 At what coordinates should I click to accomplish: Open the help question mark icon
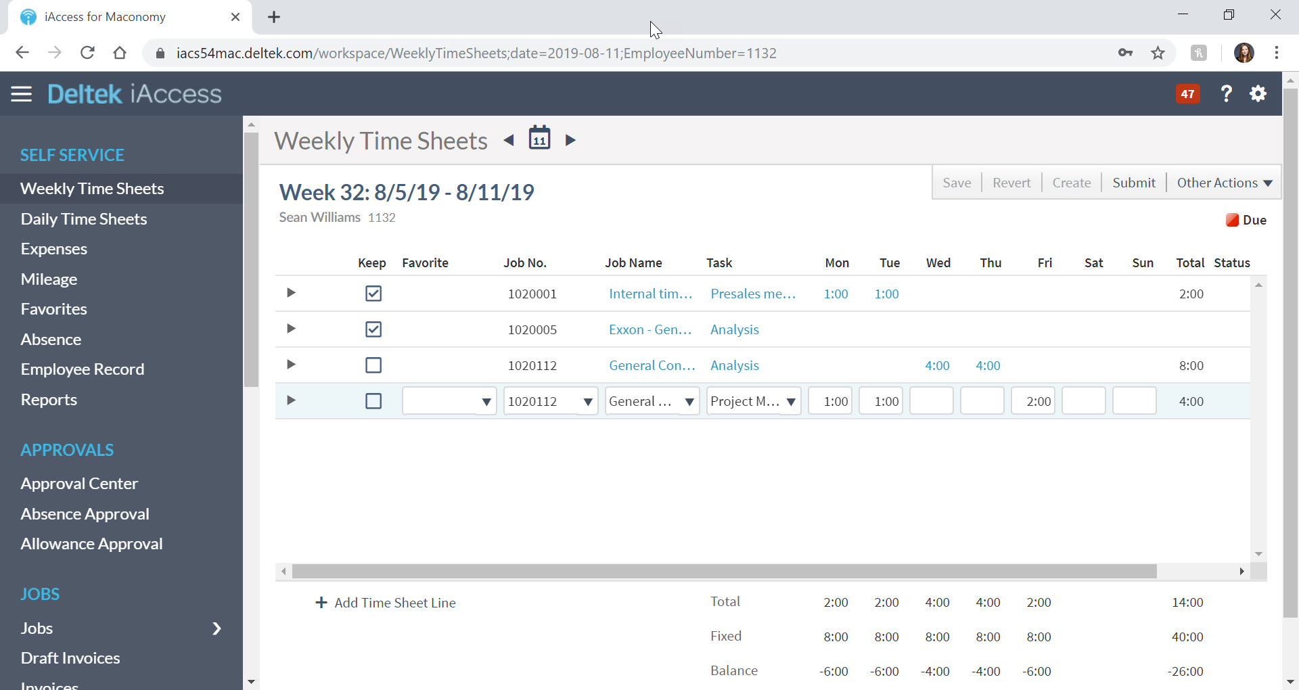pyautogui.click(x=1226, y=94)
